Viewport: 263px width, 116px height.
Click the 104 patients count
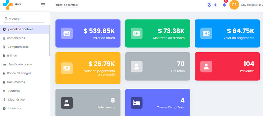249,64
